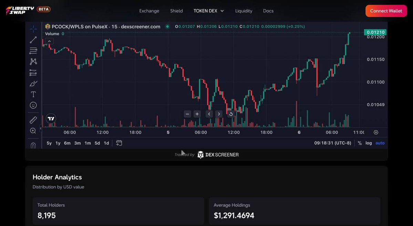
Task: Set chart range to 5d
Action: tap(97, 143)
